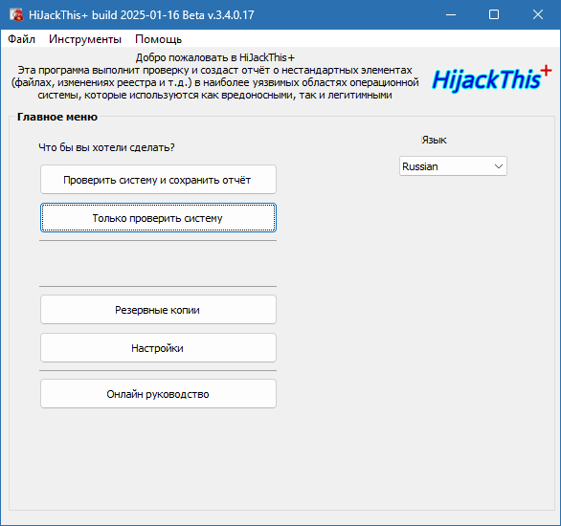The width and height of the screenshot is (561, 526).
Task: Open the Настройки settings button
Action: tap(158, 348)
